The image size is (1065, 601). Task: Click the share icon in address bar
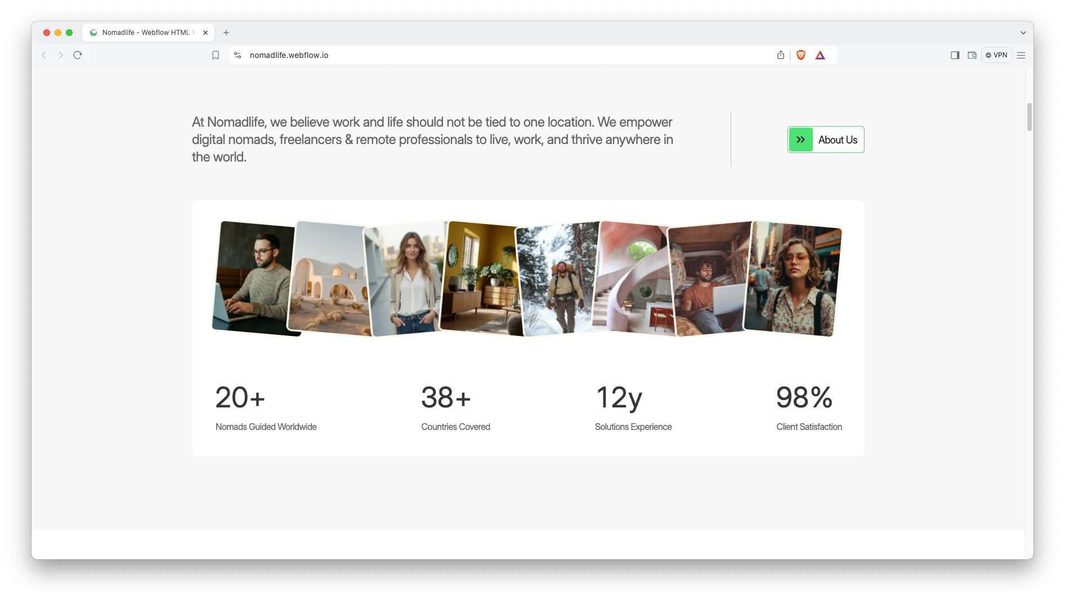click(x=781, y=55)
